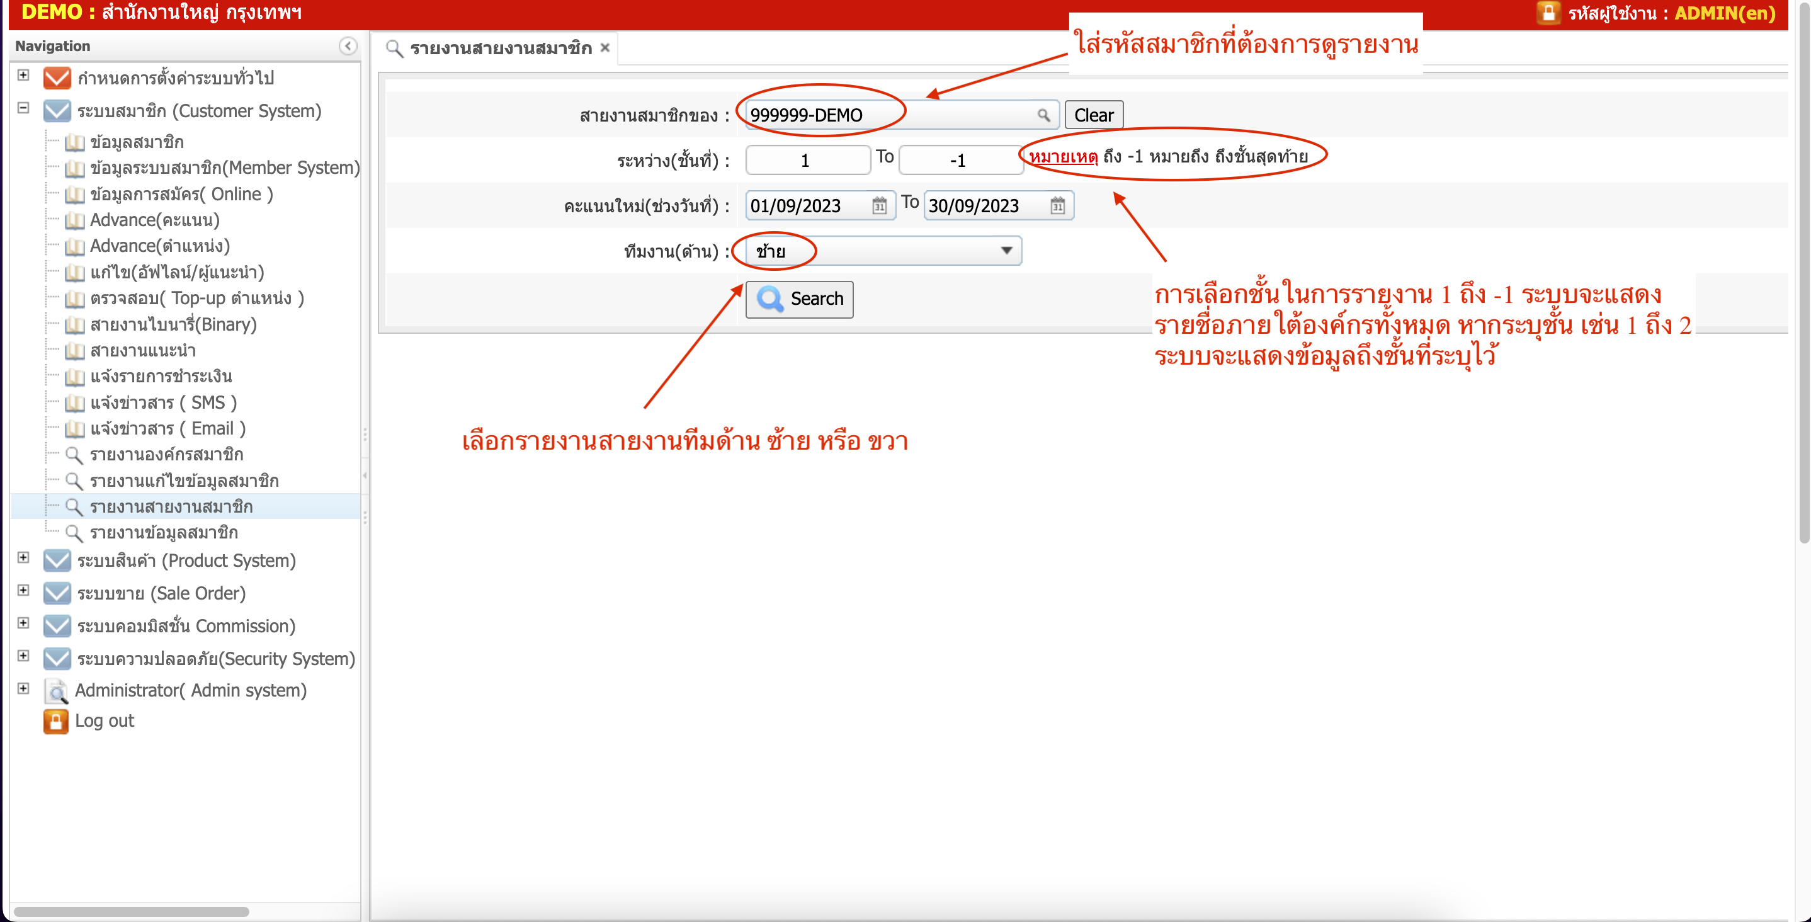Viewport: 1811px width, 922px height.
Task: Expand the Security System tree node
Action: pyautogui.click(x=23, y=656)
